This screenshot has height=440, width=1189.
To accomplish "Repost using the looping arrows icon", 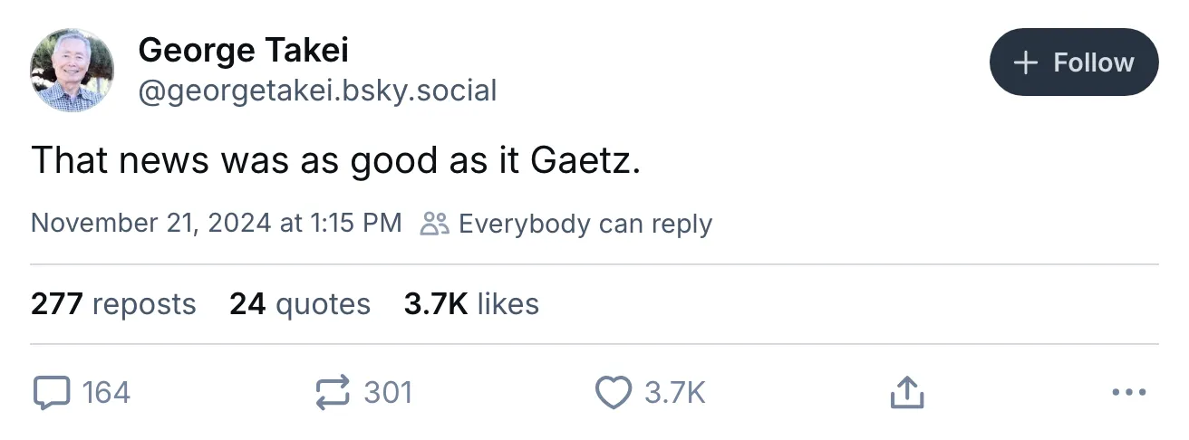I will tap(333, 393).
